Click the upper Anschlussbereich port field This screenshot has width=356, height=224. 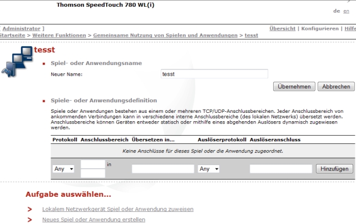click(x=93, y=165)
